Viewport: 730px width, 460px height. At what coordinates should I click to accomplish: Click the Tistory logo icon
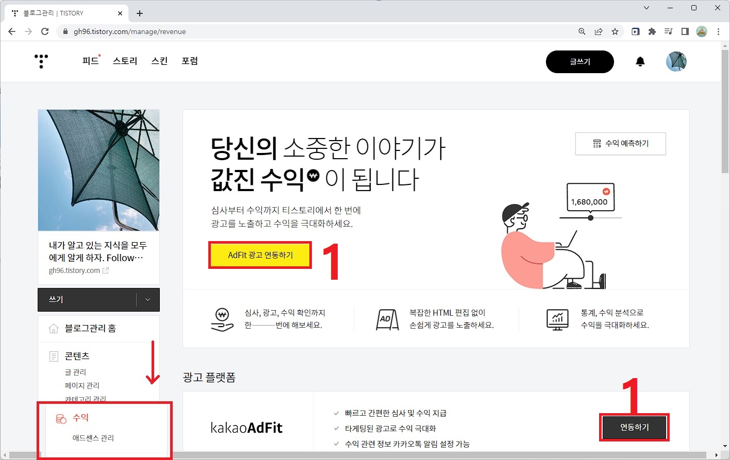[x=41, y=61]
